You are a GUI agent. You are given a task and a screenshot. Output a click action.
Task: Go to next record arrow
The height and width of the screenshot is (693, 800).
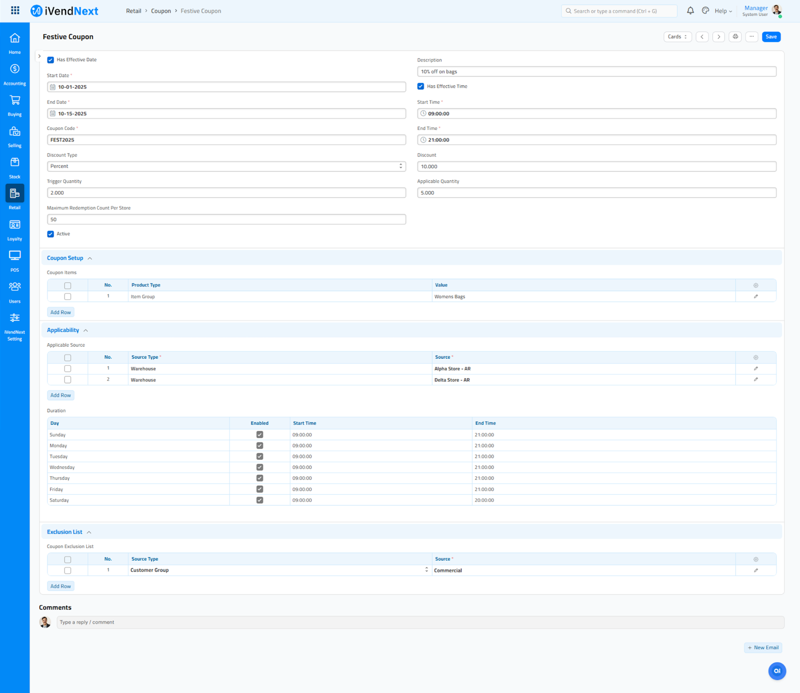point(718,36)
